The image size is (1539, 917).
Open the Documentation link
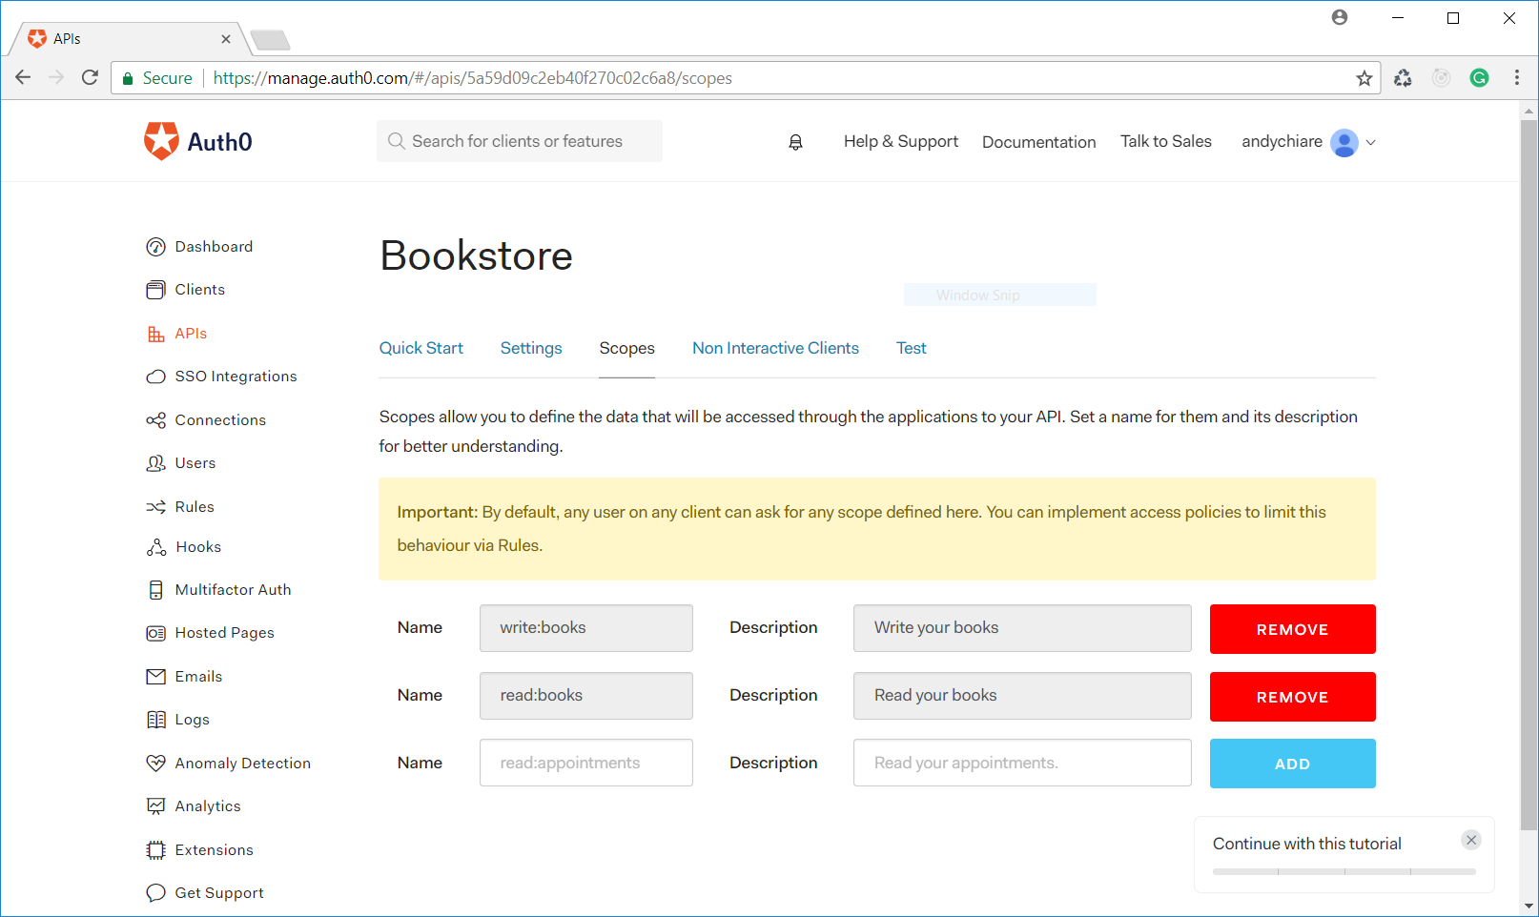(1038, 142)
